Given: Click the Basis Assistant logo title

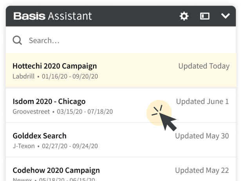Looking at the screenshot, I should coord(52,16).
